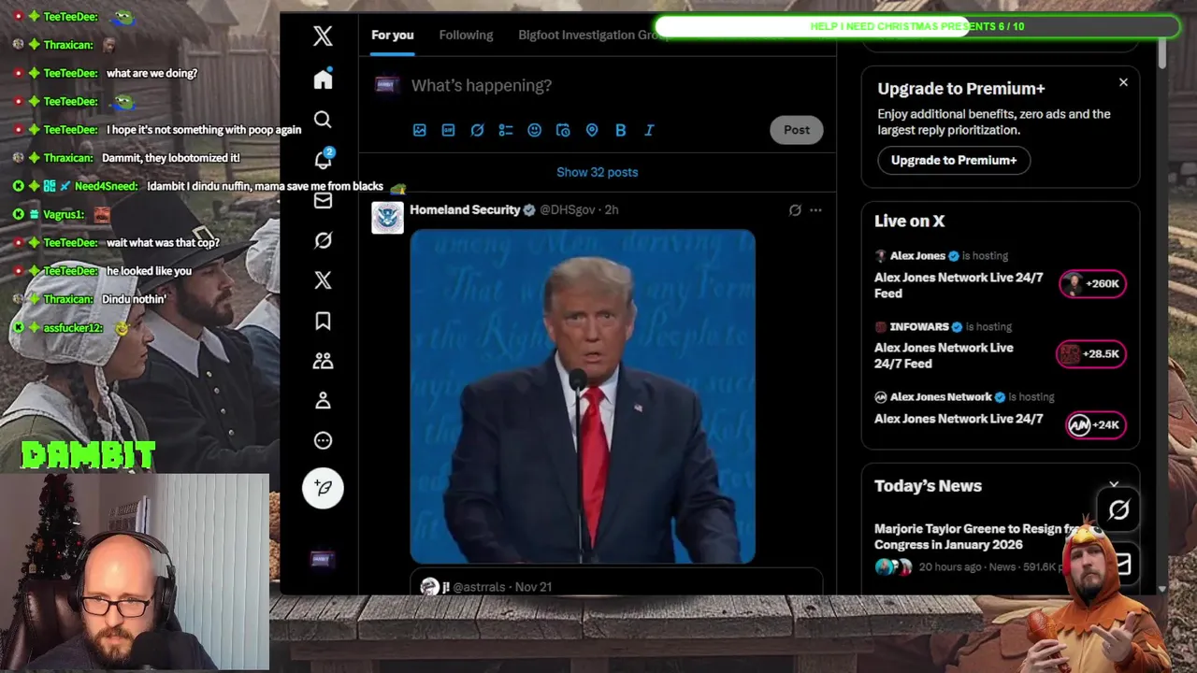
Task: Open the three-dot menu on the Homeland Security post
Action: [815, 210]
